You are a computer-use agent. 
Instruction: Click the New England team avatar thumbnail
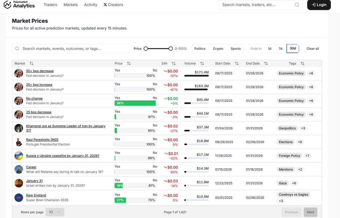pos(19,198)
